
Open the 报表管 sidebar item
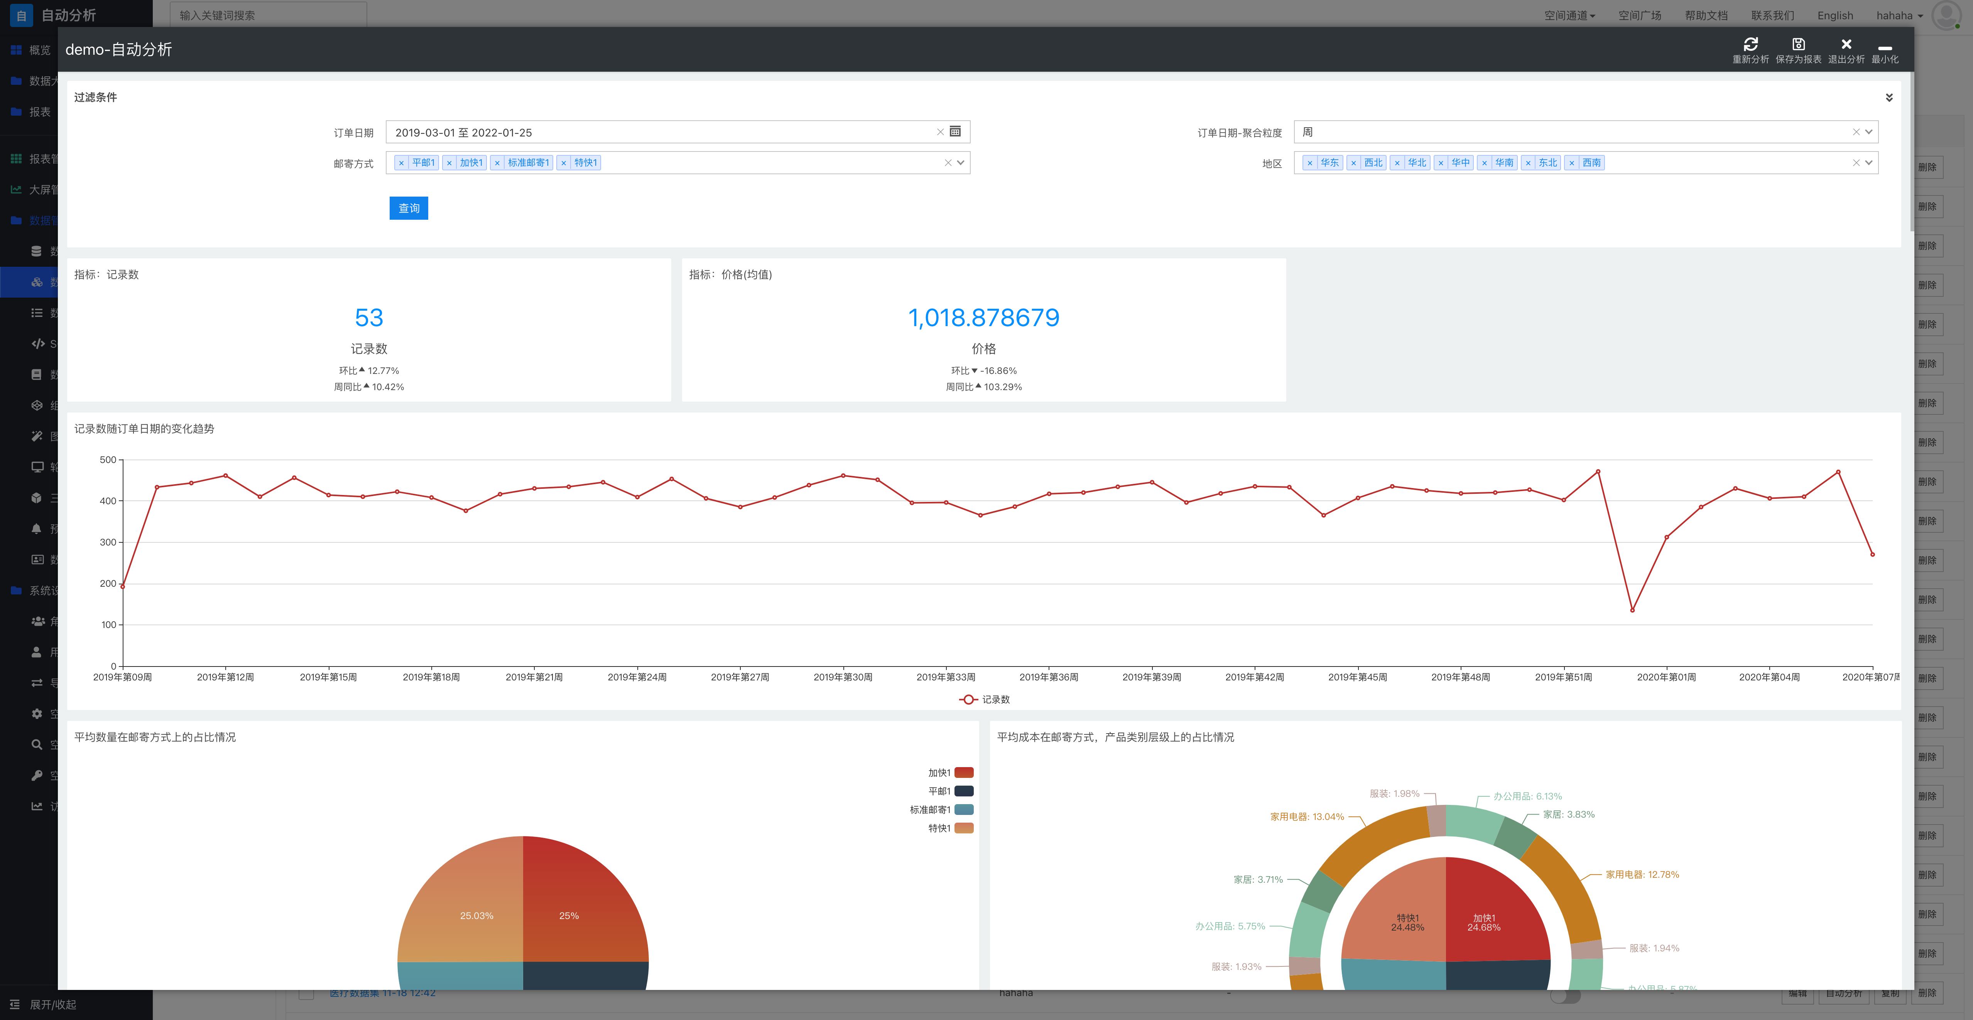[34, 158]
